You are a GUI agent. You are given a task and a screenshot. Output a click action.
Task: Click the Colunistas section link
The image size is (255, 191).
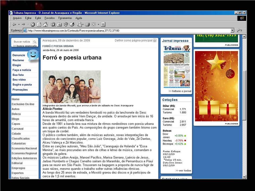19,144
